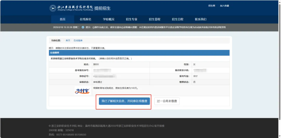Open the 招生网 link at top right
281x138 pixels.
(212, 6)
